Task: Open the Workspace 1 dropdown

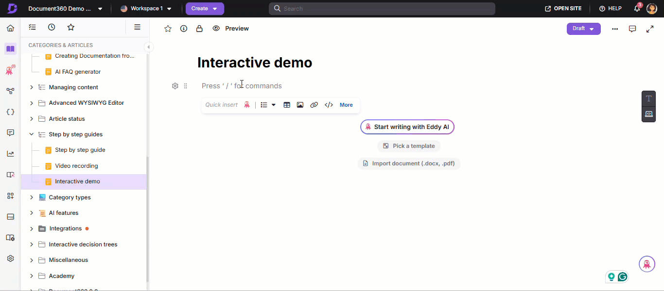Action: click(x=146, y=9)
